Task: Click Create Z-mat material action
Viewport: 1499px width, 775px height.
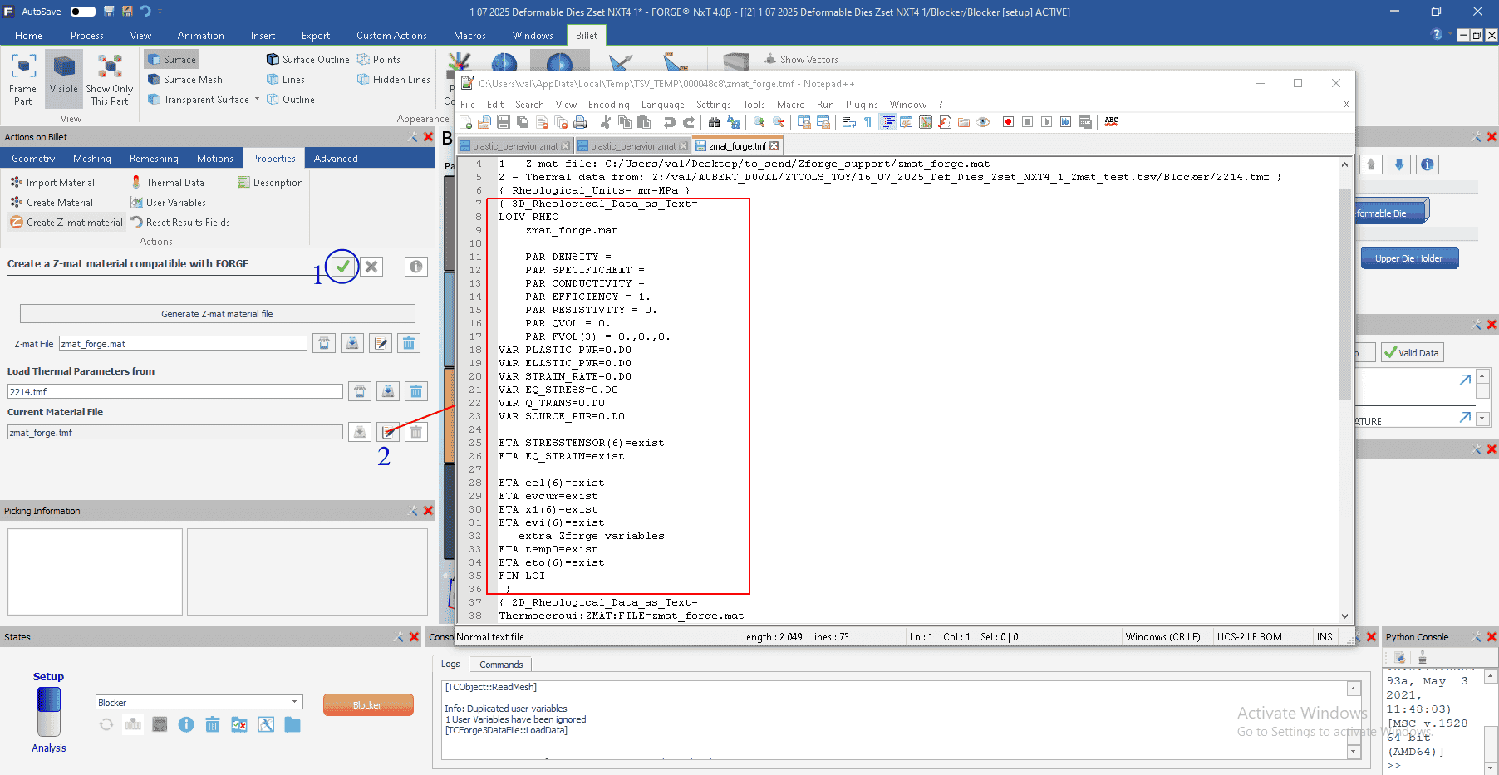Action: click(66, 223)
